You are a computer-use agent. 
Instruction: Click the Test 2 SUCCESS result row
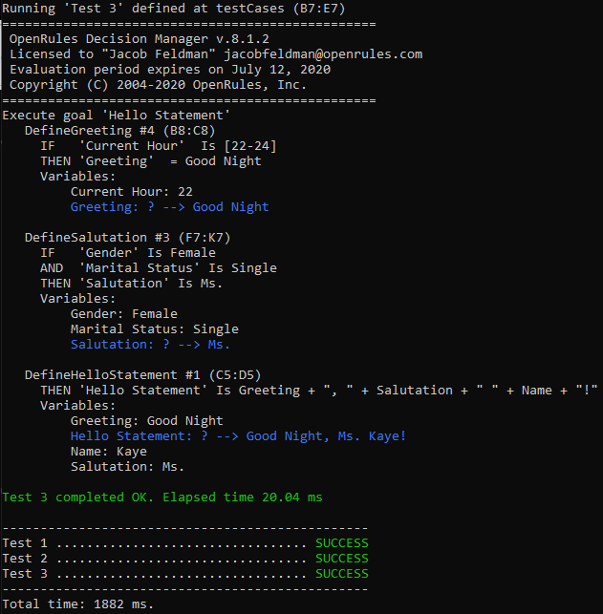tap(184, 559)
